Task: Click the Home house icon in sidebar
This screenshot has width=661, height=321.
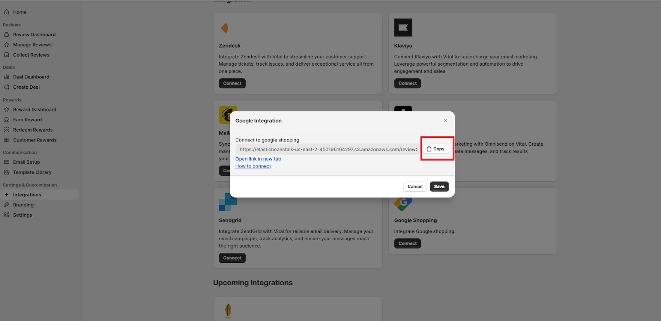Action: coord(7,12)
